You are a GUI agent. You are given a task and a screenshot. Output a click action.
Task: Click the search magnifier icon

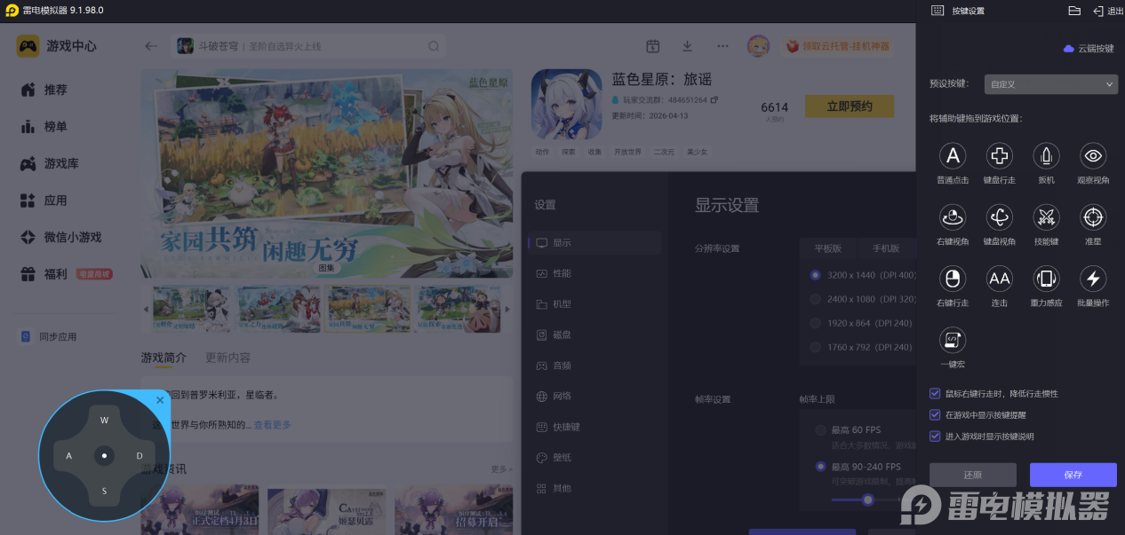coord(434,46)
